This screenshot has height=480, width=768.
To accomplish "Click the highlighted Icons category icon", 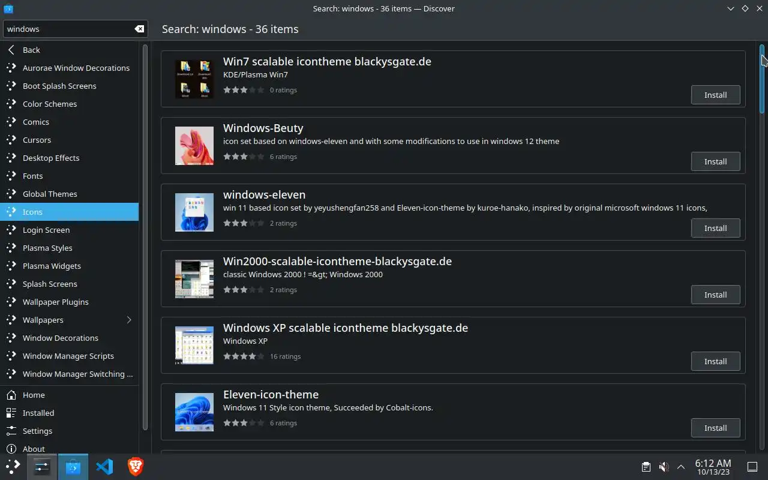I will (11, 212).
